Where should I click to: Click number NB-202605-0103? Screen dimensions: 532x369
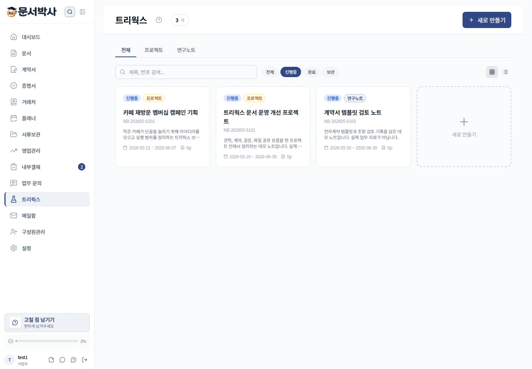340,121
